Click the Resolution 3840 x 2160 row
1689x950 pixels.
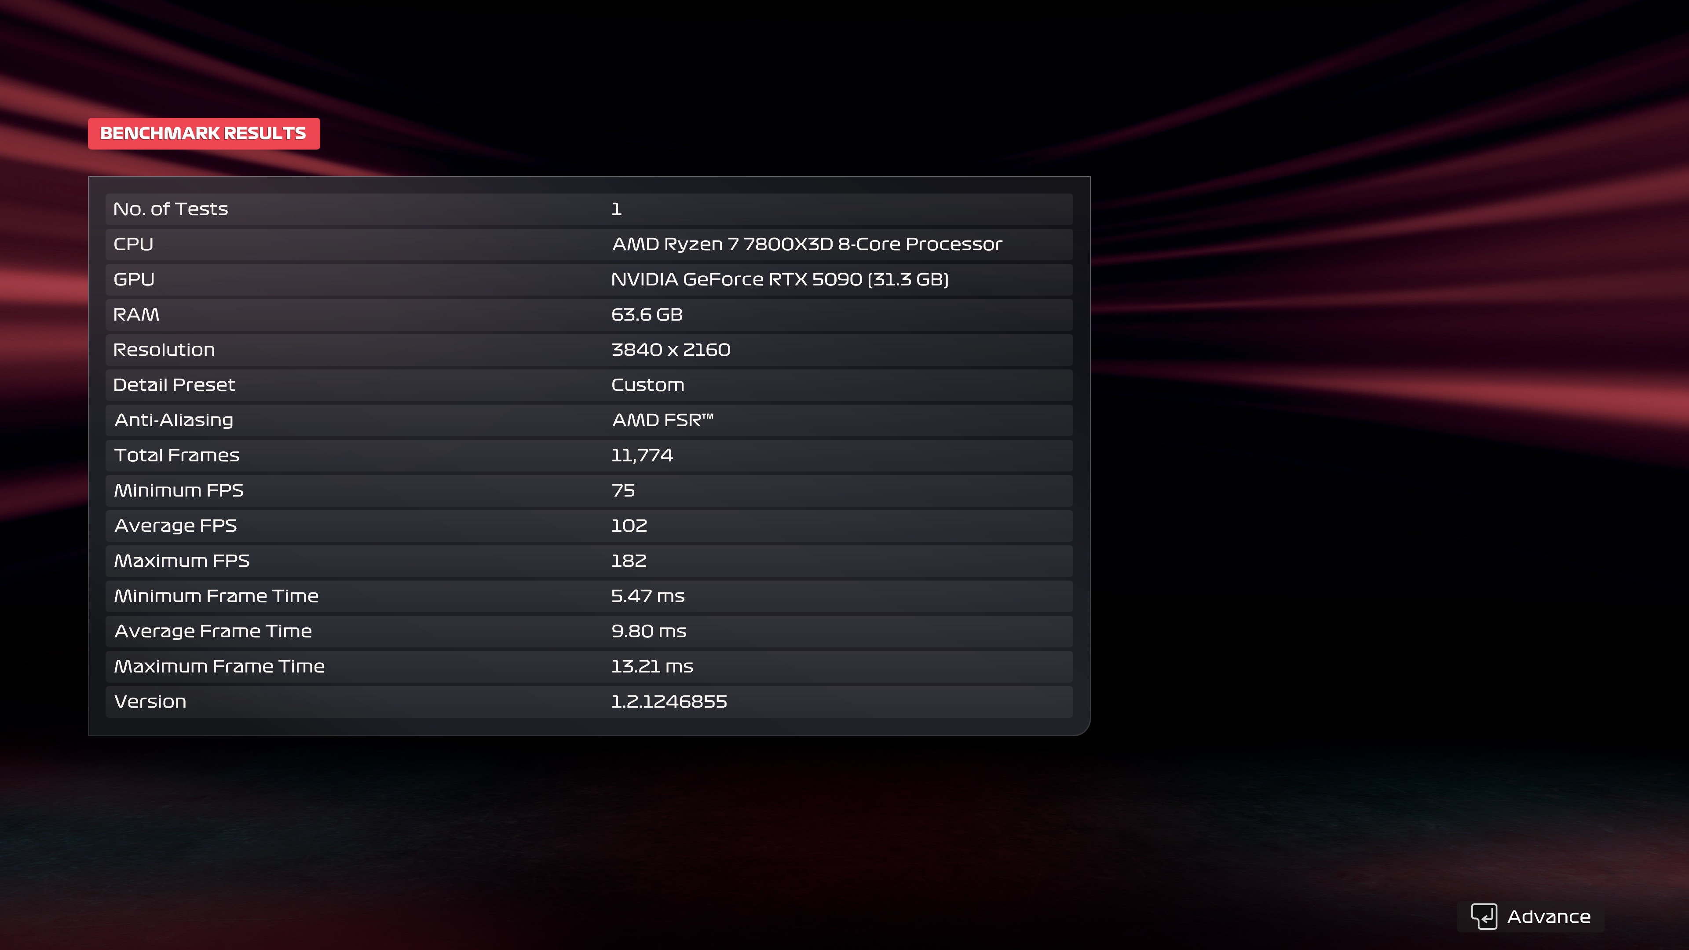pyautogui.click(x=588, y=350)
